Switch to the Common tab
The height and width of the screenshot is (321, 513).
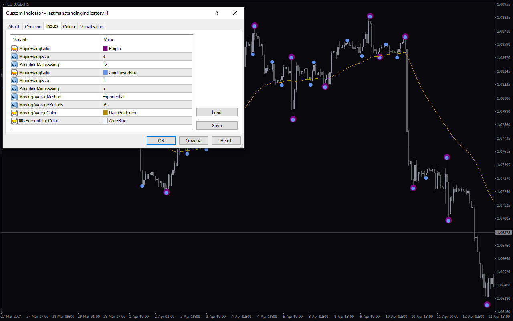[x=33, y=27]
